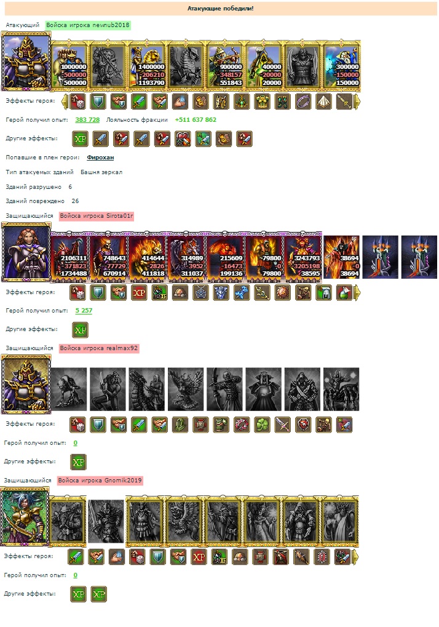Click the four-leaf clover icon in realmax92's hero effects
The height and width of the screenshot is (627, 439).
(x=262, y=425)
